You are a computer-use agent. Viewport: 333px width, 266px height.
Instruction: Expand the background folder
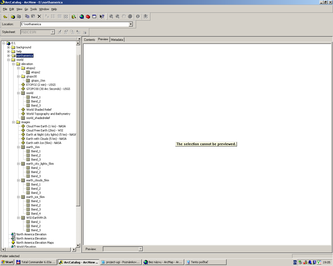tap(8, 47)
